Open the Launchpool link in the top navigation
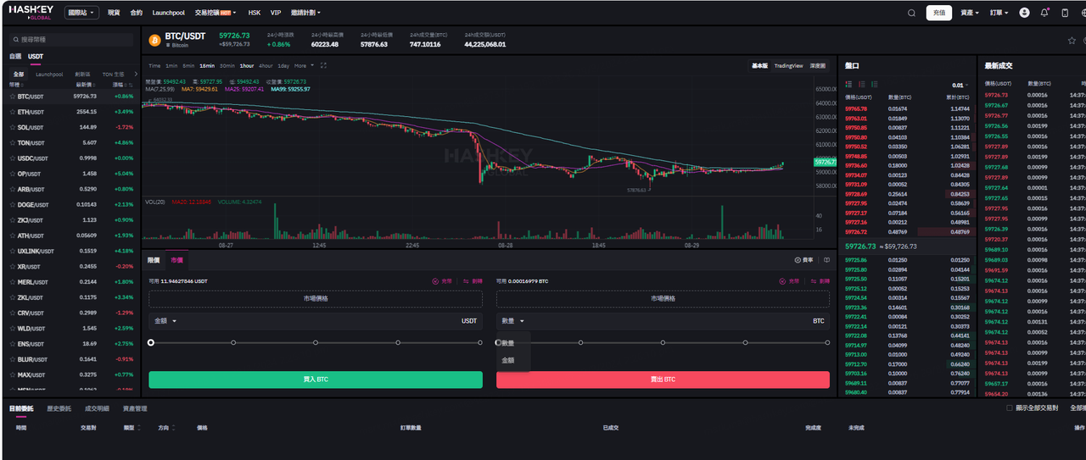Screen dimensions: 1086x460 pyautogui.click(x=169, y=13)
